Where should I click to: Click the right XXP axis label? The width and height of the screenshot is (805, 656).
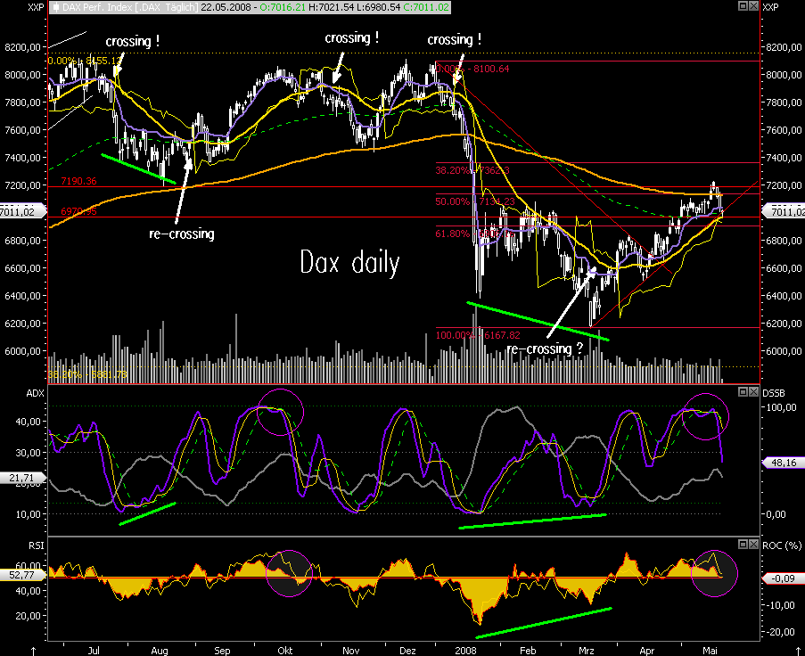[x=770, y=7]
